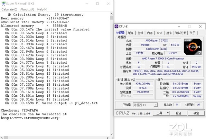Click the name field AMD Ryzen 7 3700X
Image resolution: width=206 pixels, height=139 pixels.
pyautogui.click(x=157, y=40)
